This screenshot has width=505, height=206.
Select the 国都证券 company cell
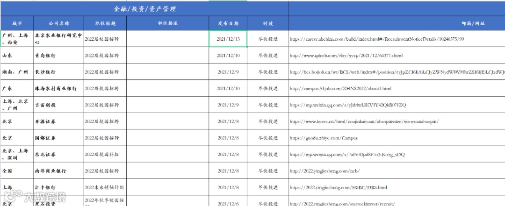coord(58,138)
